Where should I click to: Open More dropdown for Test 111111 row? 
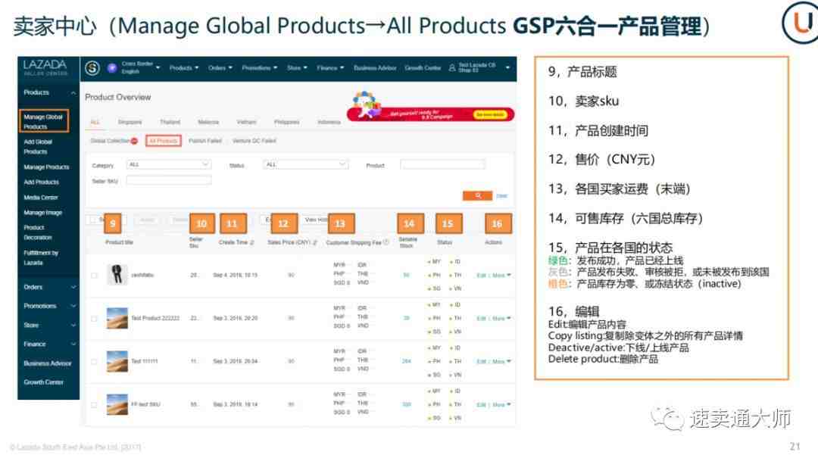pyautogui.click(x=502, y=361)
